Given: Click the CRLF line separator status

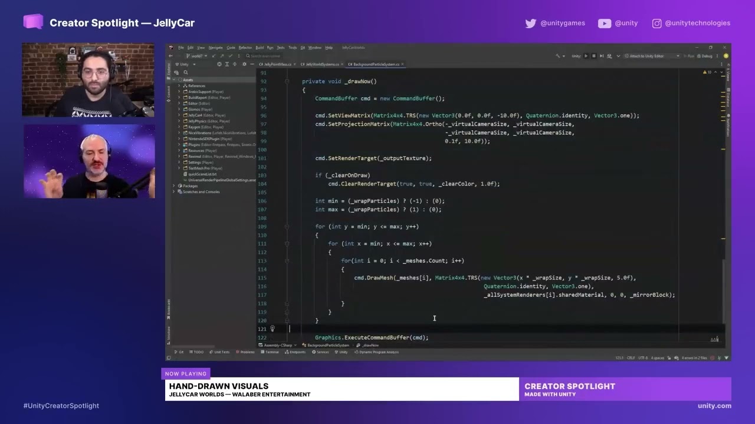Looking at the screenshot, I should pyautogui.click(x=631, y=357).
